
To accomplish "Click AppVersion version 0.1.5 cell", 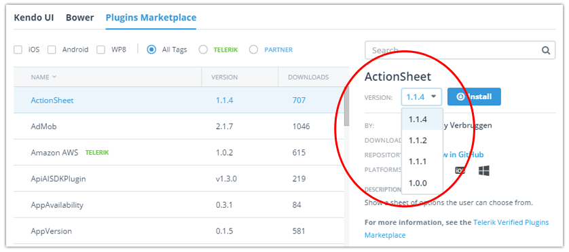I will click(224, 232).
